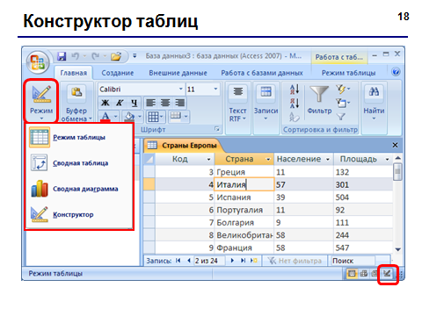Save the database with floppy icon
The image size is (422, 316).
pos(62,56)
